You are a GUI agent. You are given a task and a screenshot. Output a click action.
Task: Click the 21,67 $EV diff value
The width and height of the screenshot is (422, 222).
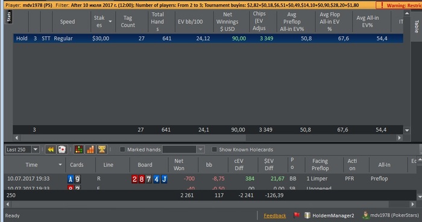[277, 179]
